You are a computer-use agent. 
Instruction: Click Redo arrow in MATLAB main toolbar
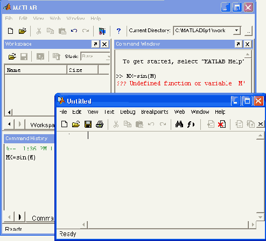[86, 31]
